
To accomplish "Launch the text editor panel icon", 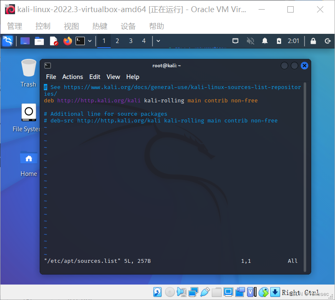I will click(x=53, y=41).
